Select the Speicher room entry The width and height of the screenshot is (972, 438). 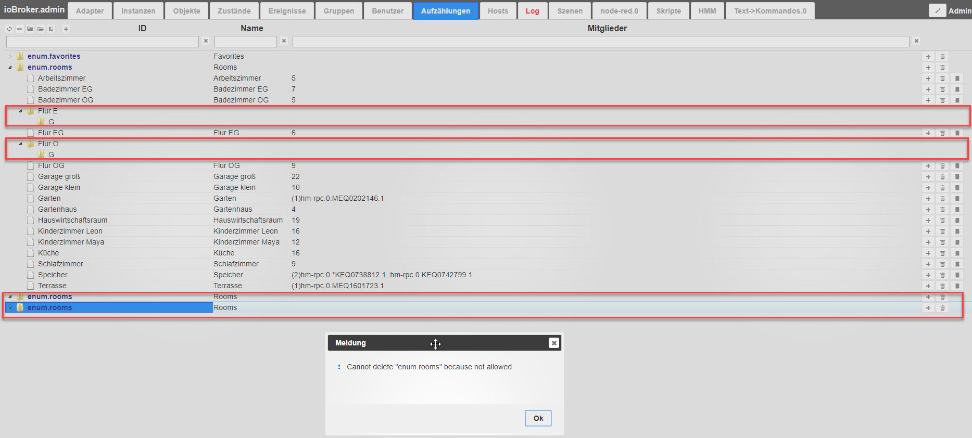coord(53,275)
